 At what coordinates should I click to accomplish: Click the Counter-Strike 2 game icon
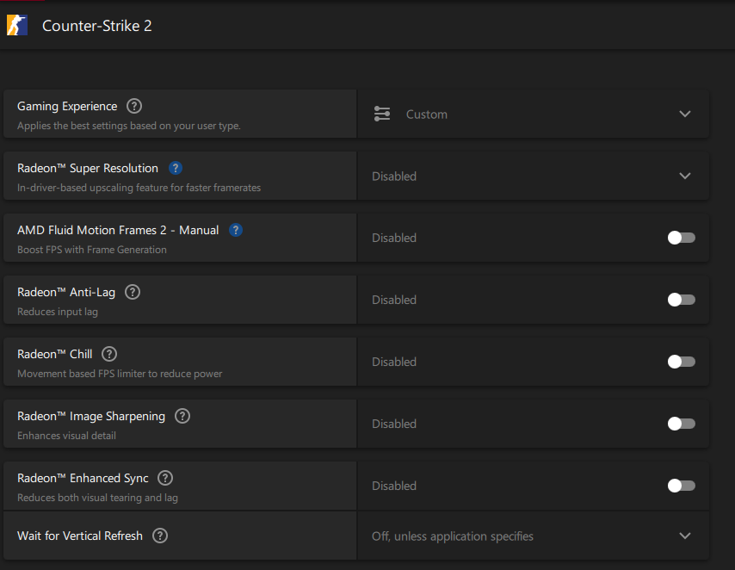point(17,25)
